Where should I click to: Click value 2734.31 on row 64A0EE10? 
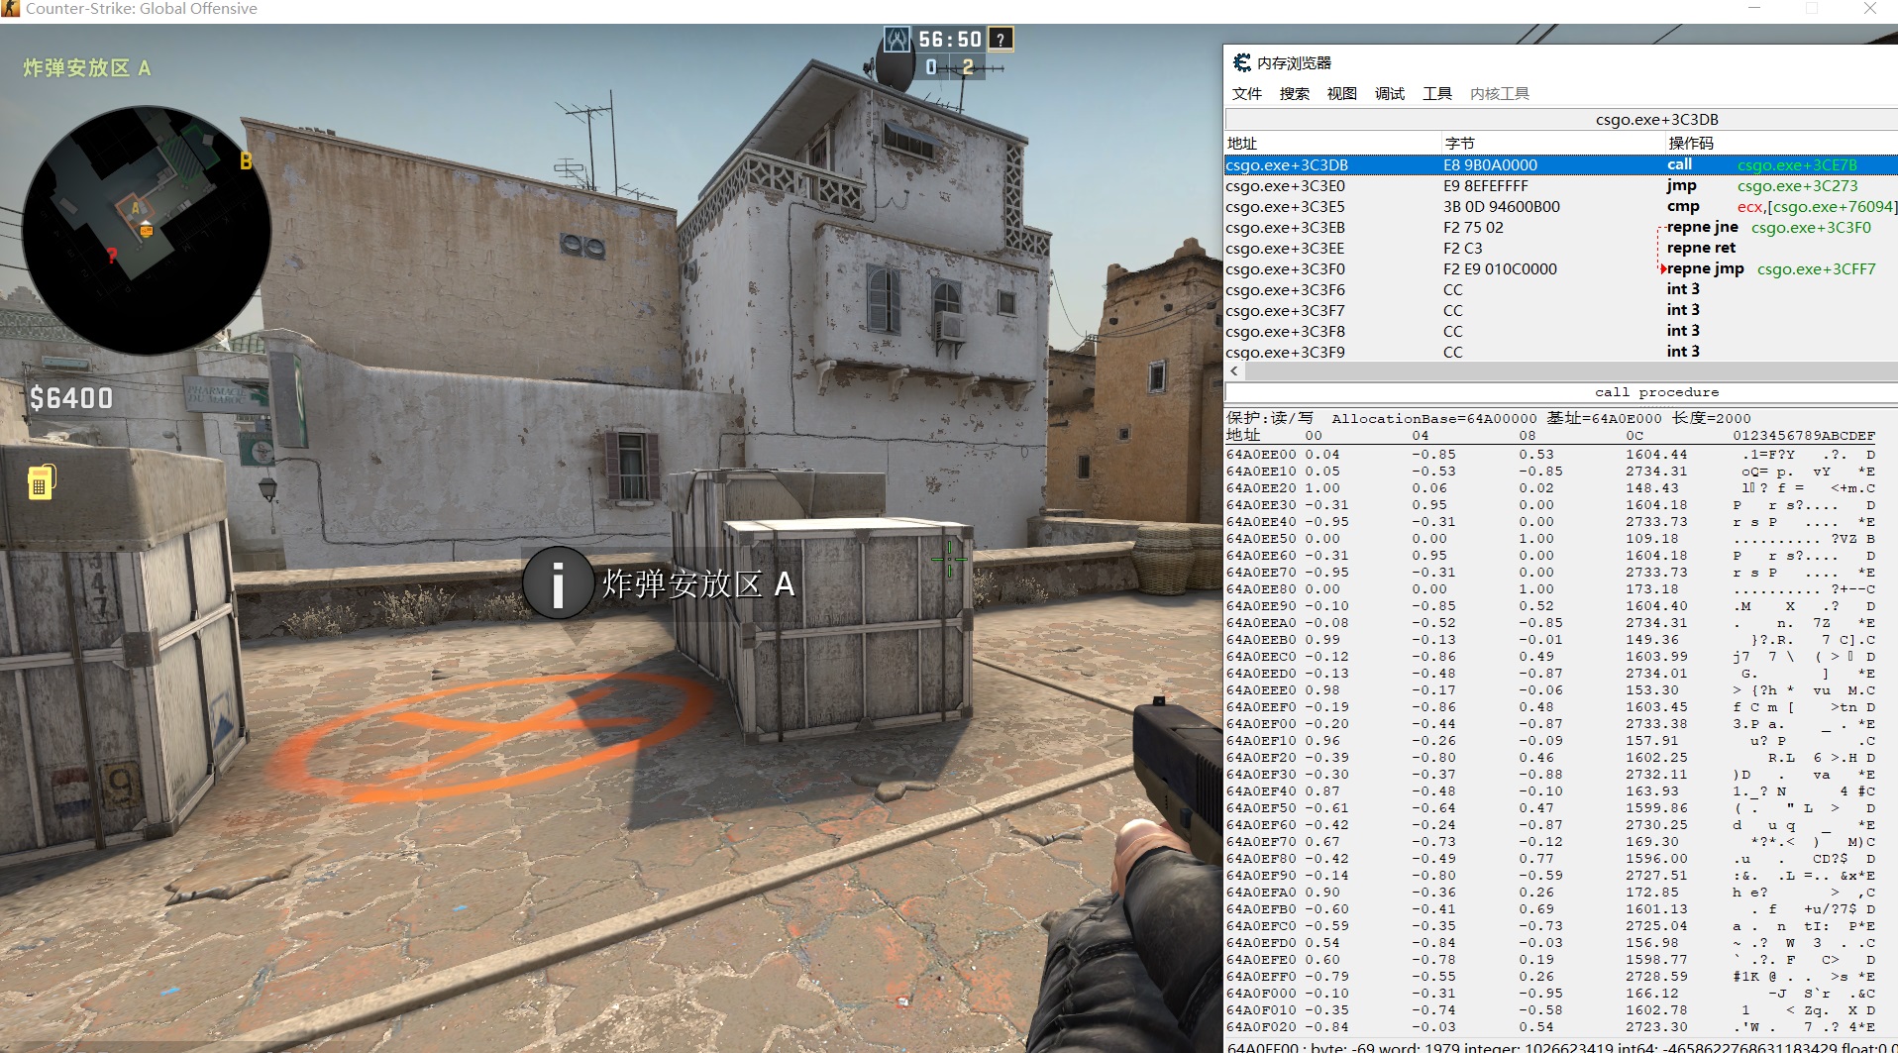[x=1655, y=472]
